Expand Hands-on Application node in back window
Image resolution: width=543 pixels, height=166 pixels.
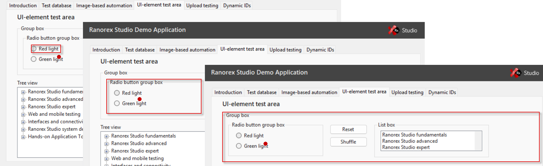(x=23, y=137)
